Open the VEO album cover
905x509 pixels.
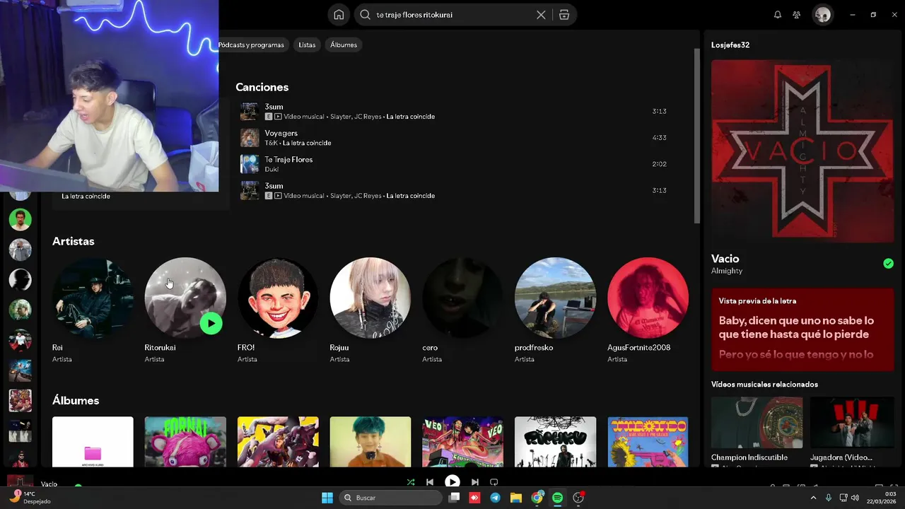[462, 442]
